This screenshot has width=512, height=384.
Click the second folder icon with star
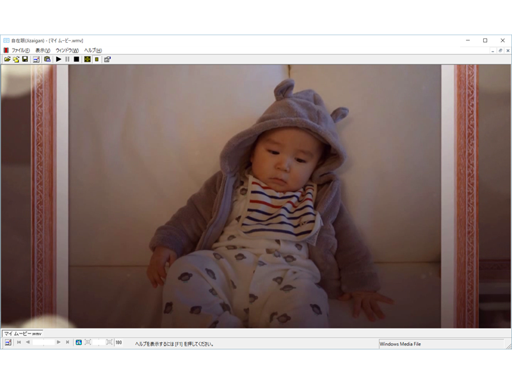(x=16, y=59)
